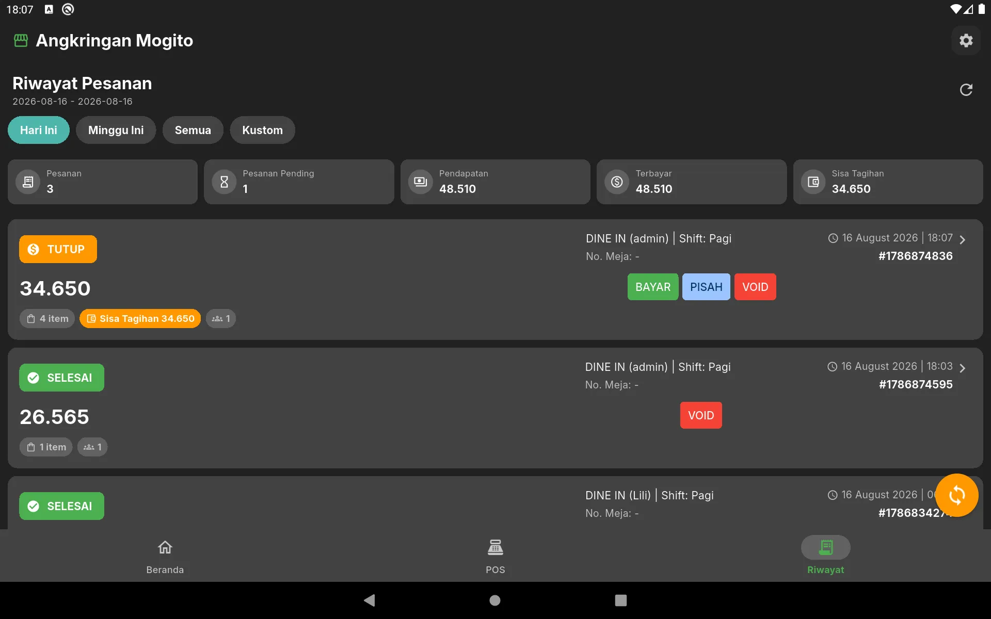Click the Pesanan receipt icon
Image resolution: width=991 pixels, height=619 pixels.
point(28,182)
